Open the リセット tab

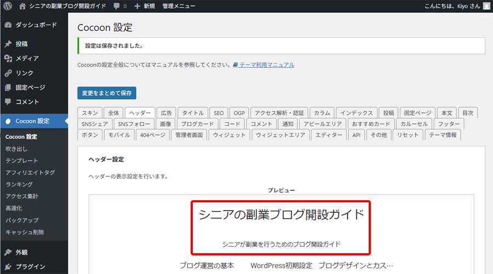[408, 135]
